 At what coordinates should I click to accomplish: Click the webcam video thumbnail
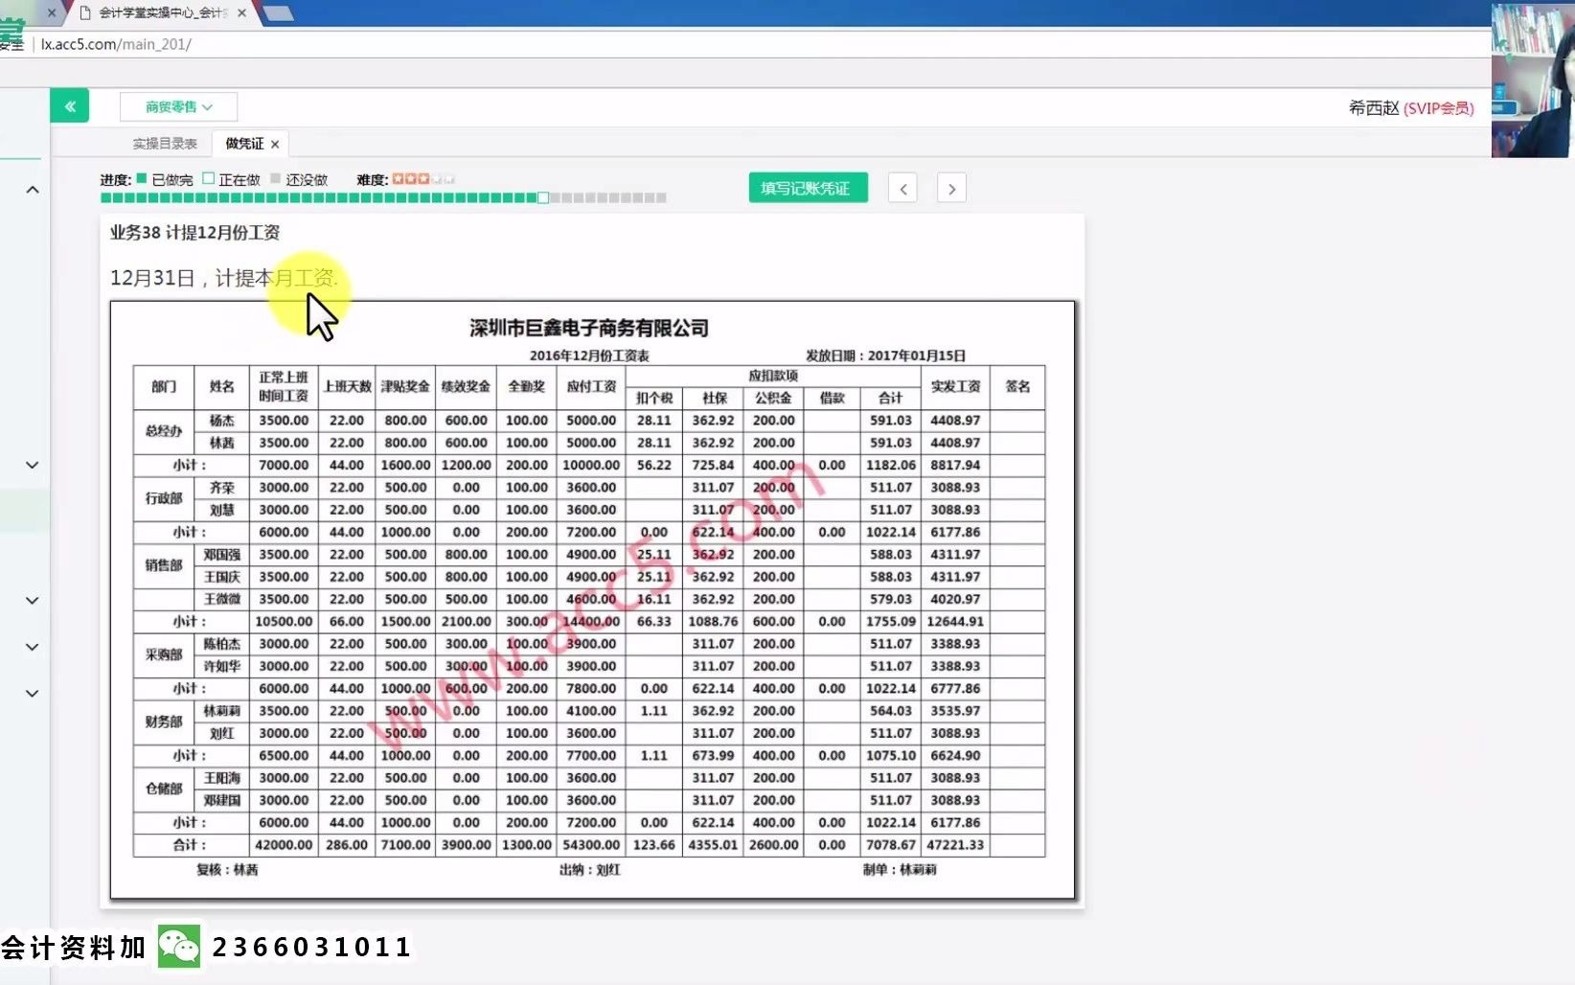click(1533, 79)
